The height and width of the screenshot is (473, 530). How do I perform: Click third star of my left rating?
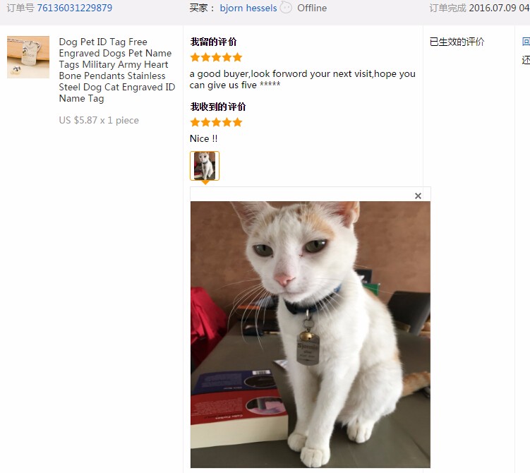pyautogui.click(x=217, y=57)
